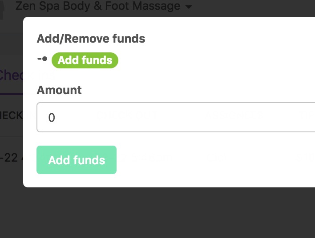Toggle the Add/Remove funds switch
This screenshot has width=315, height=238.
tap(42, 59)
